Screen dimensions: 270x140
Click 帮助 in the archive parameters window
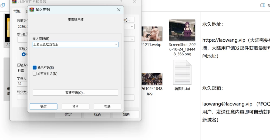pyautogui.click(x=126, y=115)
